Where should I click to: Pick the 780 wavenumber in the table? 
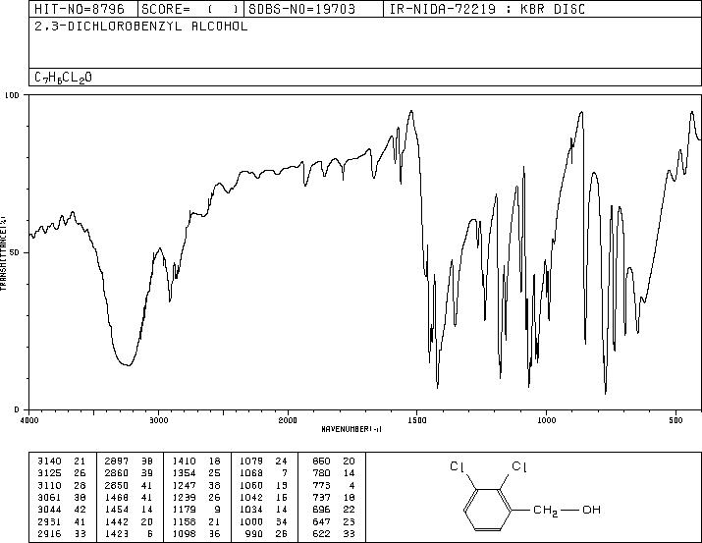click(321, 473)
